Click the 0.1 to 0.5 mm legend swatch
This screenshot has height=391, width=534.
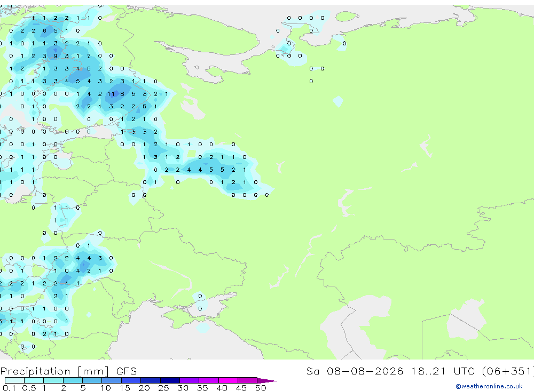14,380
